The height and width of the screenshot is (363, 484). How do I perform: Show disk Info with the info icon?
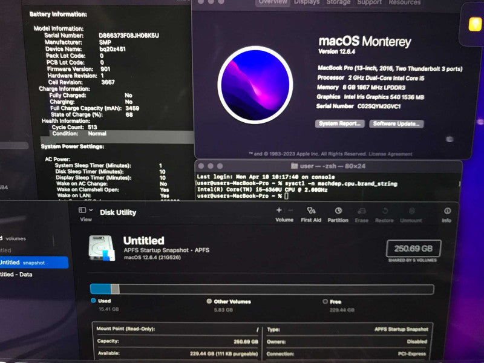click(x=447, y=211)
